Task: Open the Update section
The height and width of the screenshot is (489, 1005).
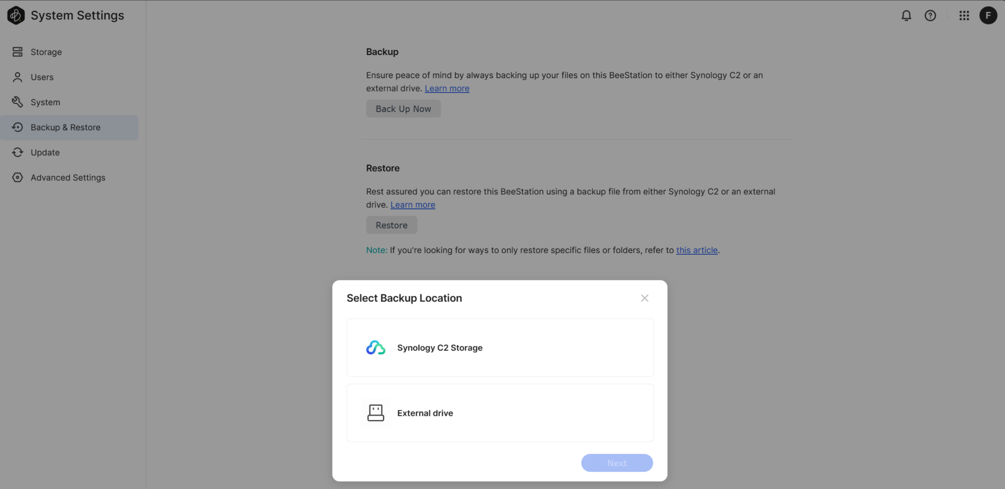Action: click(69, 152)
